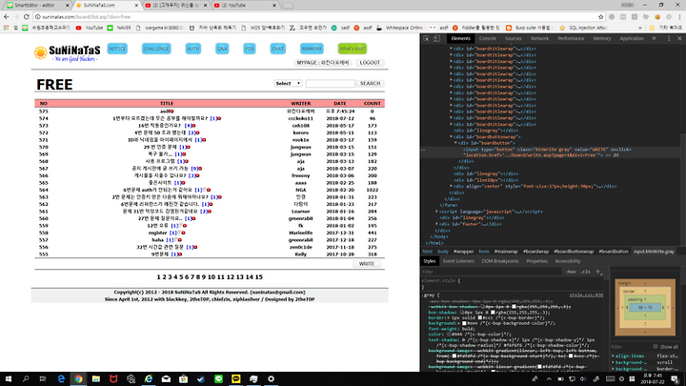Open the Settings gear in taskbar
The height and width of the screenshot is (386, 686).
tap(271, 379)
